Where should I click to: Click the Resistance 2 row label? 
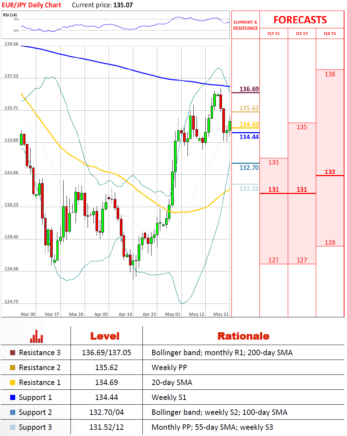tap(40, 368)
